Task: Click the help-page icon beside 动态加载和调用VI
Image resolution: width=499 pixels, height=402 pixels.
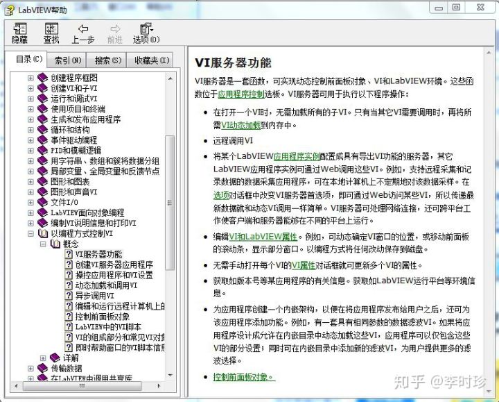Action: [69, 285]
